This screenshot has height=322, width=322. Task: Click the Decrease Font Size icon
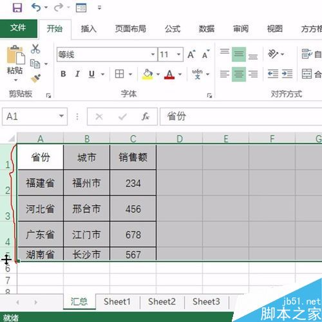(x=205, y=55)
